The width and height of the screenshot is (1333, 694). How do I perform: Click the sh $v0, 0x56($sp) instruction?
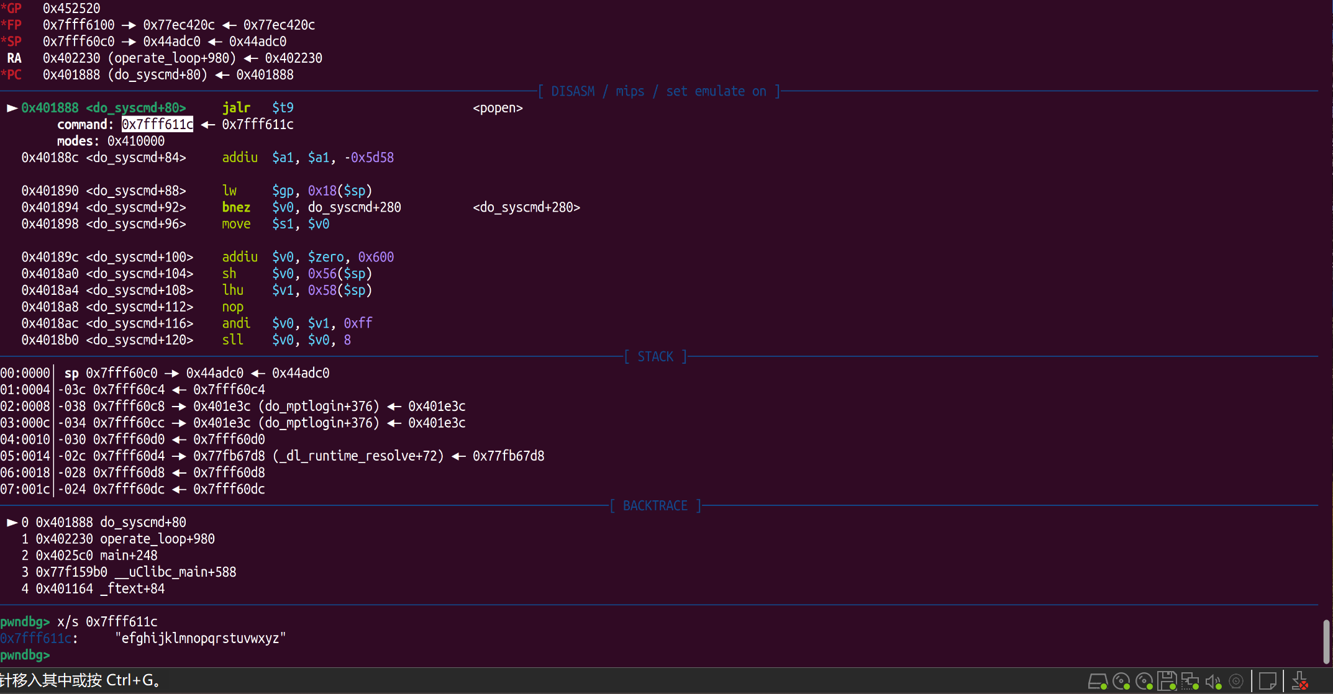(297, 273)
